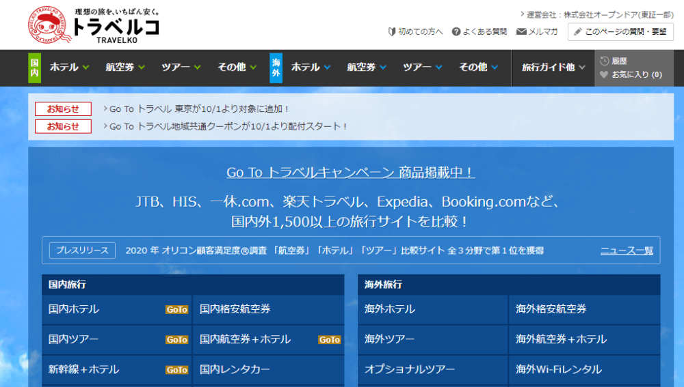Open the 海外ツアー tile
This screenshot has height=387, width=684.
pyautogui.click(x=433, y=339)
